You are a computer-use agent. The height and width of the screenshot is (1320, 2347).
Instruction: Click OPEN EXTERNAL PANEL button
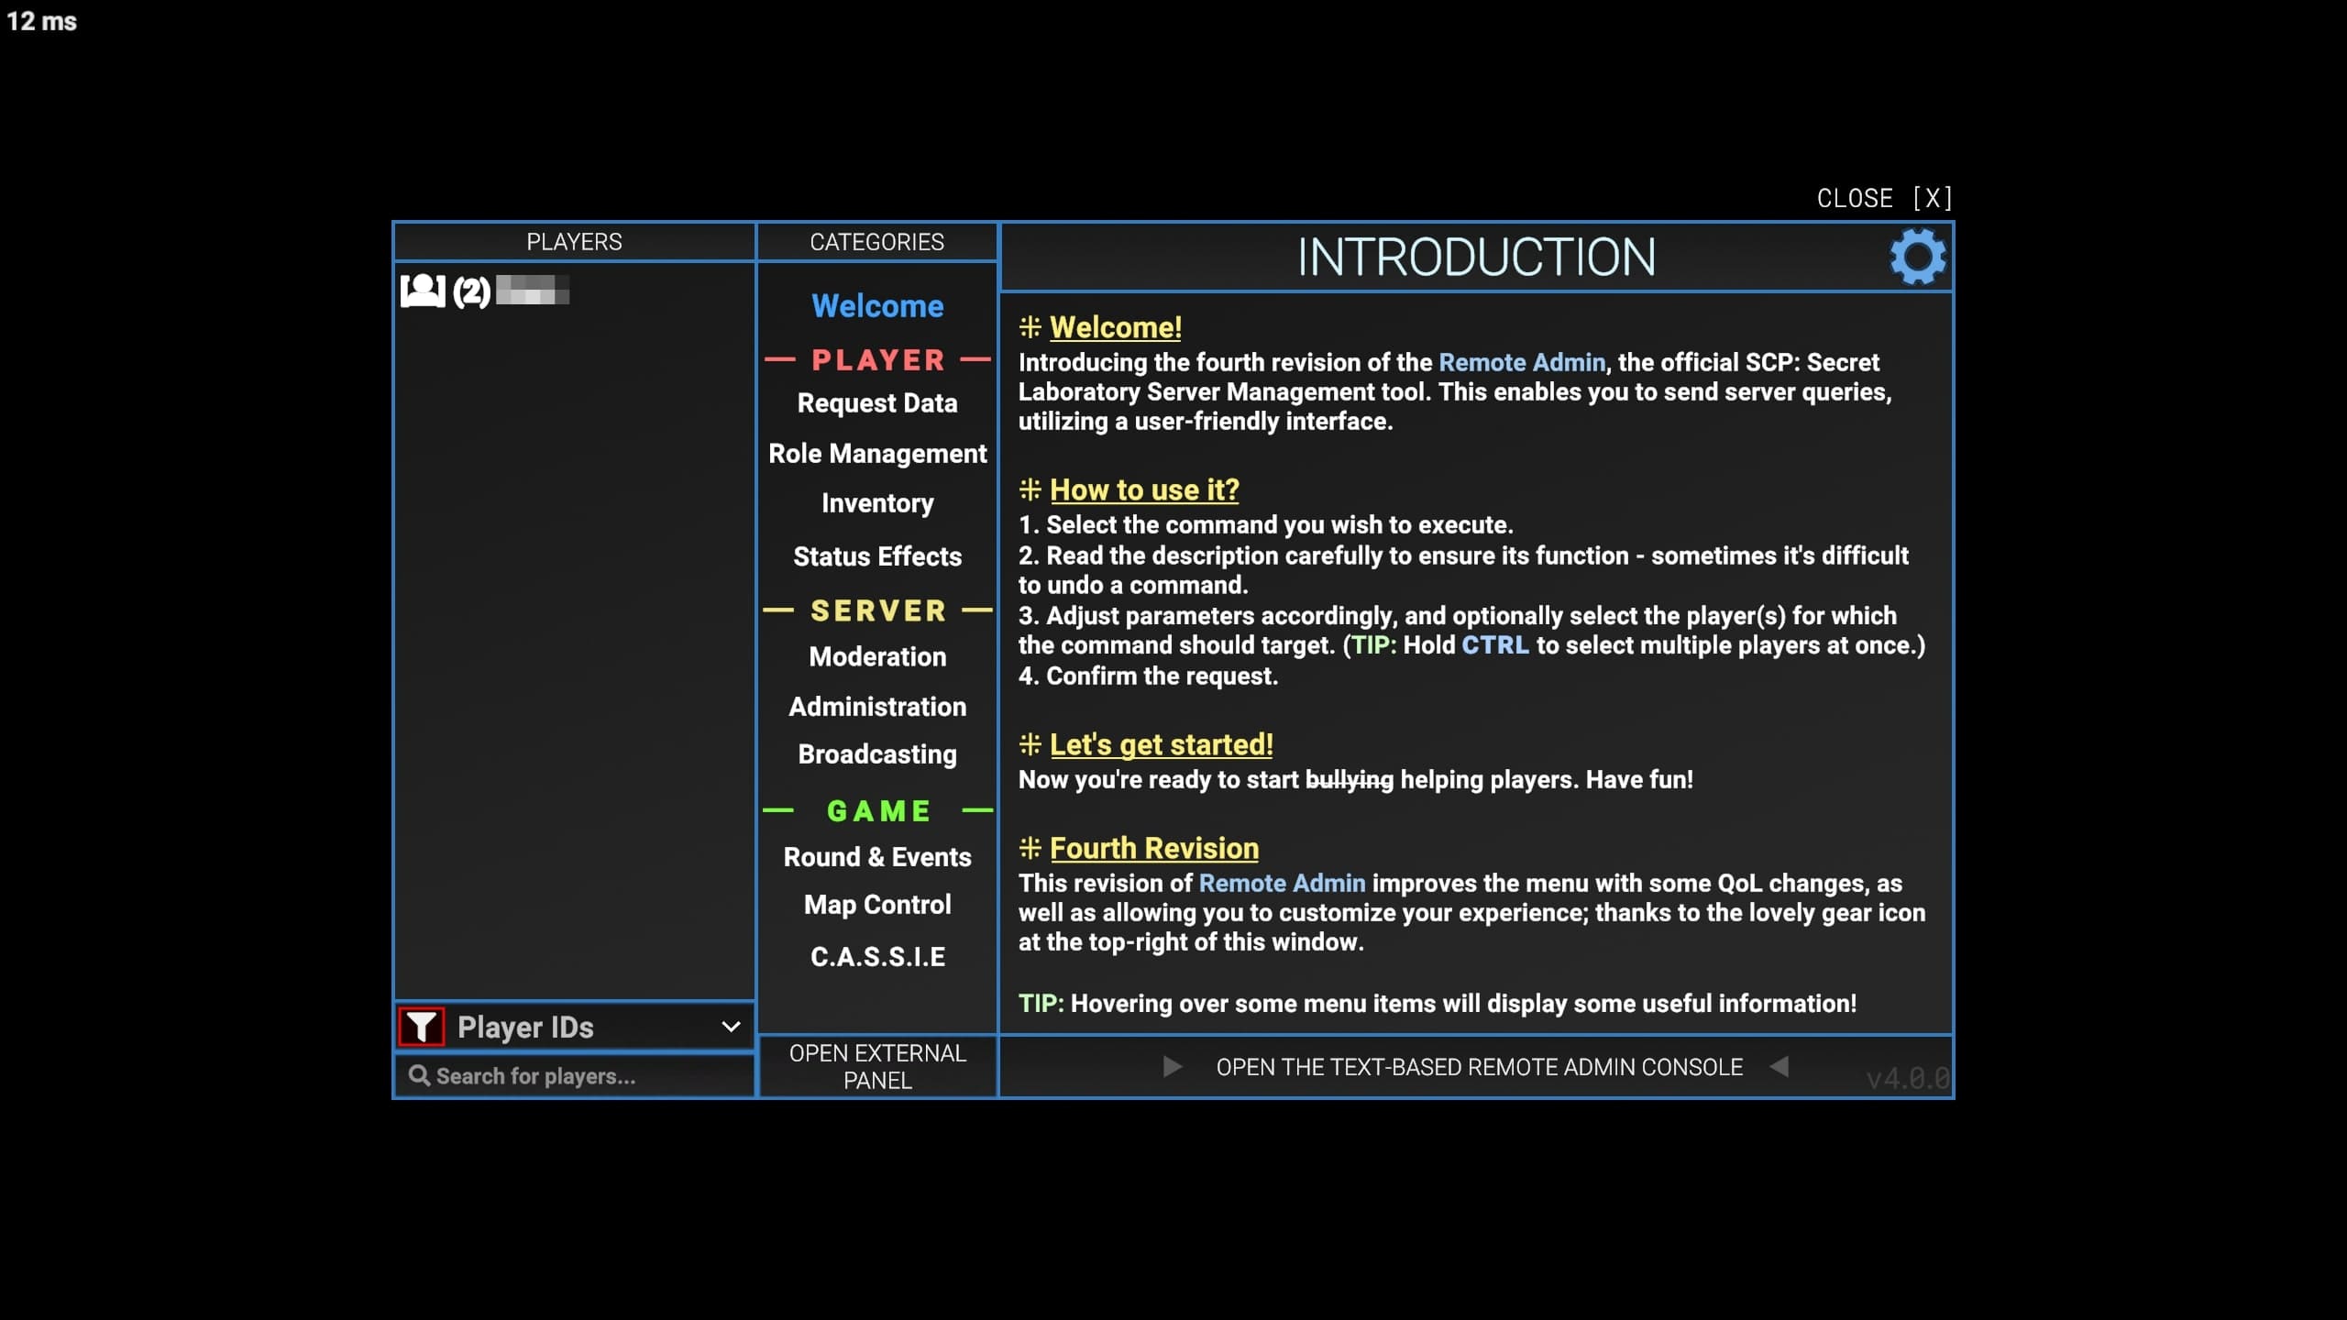pyautogui.click(x=876, y=1067)
